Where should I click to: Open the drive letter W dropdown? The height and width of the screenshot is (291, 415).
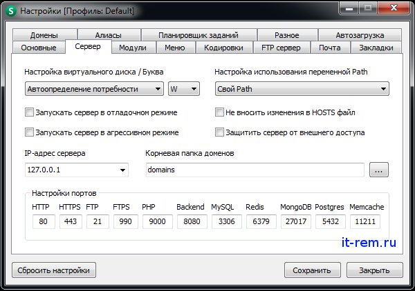coord(184,89)
